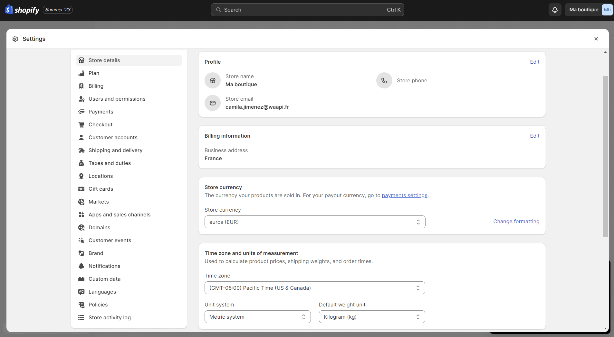Click the Apps and sales channels icon
This screenshot has height=337, width=614.
tap(82, 214)
